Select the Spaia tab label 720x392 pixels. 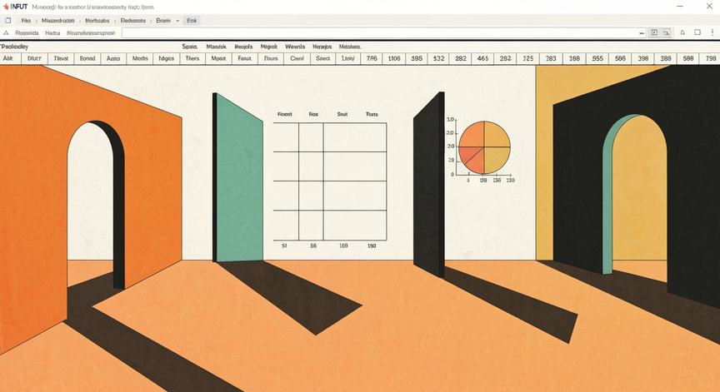coord(190,47)
